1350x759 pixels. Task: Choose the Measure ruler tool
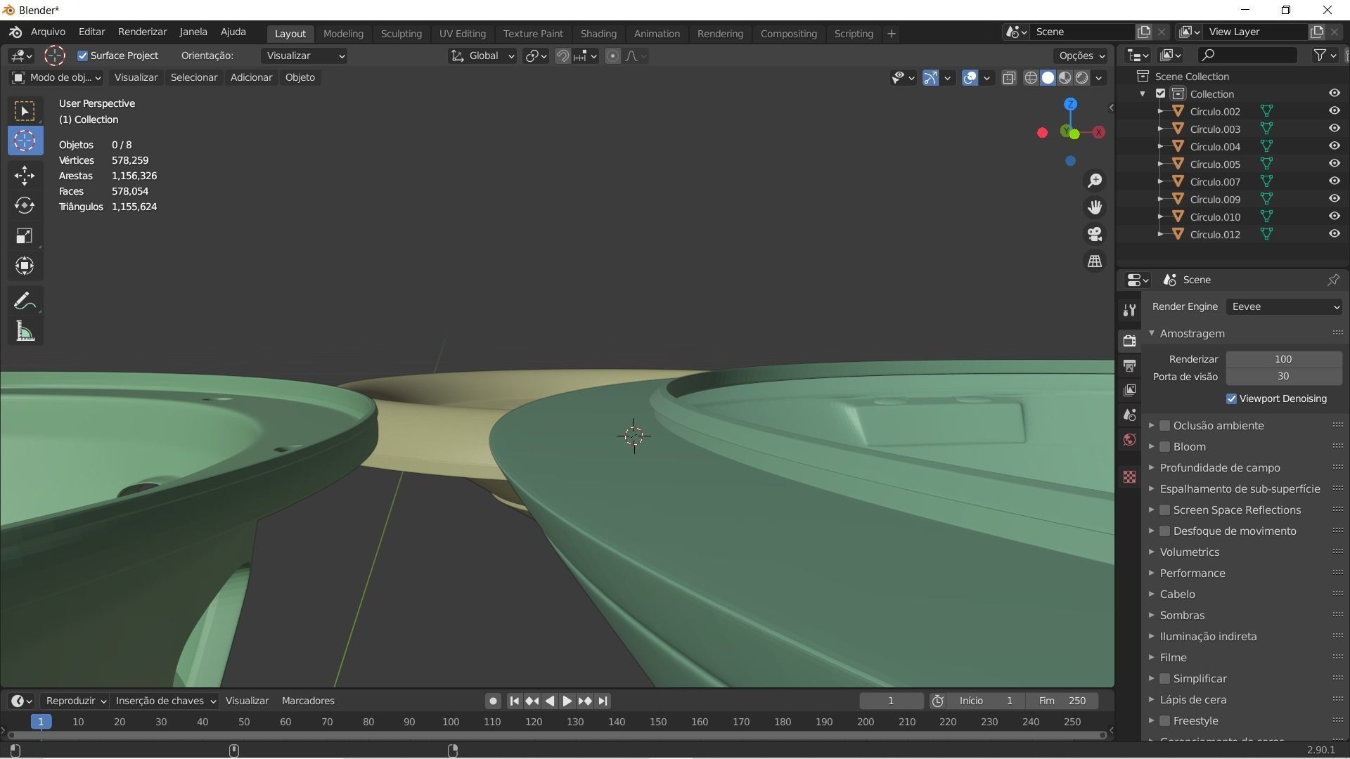pos(25,332)
